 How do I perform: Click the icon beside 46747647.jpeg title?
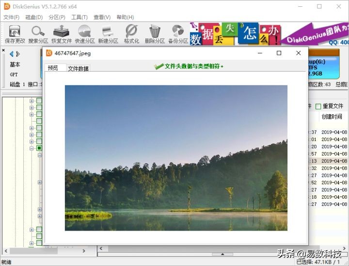coord(49,53)
